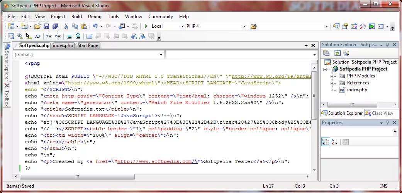Increase the line indent

click(x=58, y=36)
